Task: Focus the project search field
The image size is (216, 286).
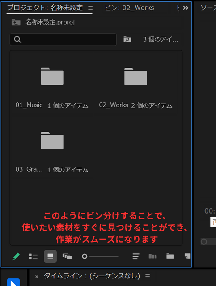Action: pos(63,39)
